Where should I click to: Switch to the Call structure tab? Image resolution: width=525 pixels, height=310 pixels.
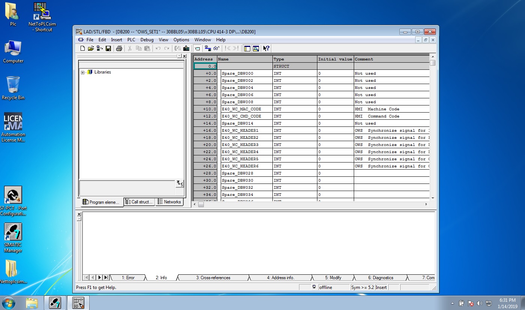[139, 202]
